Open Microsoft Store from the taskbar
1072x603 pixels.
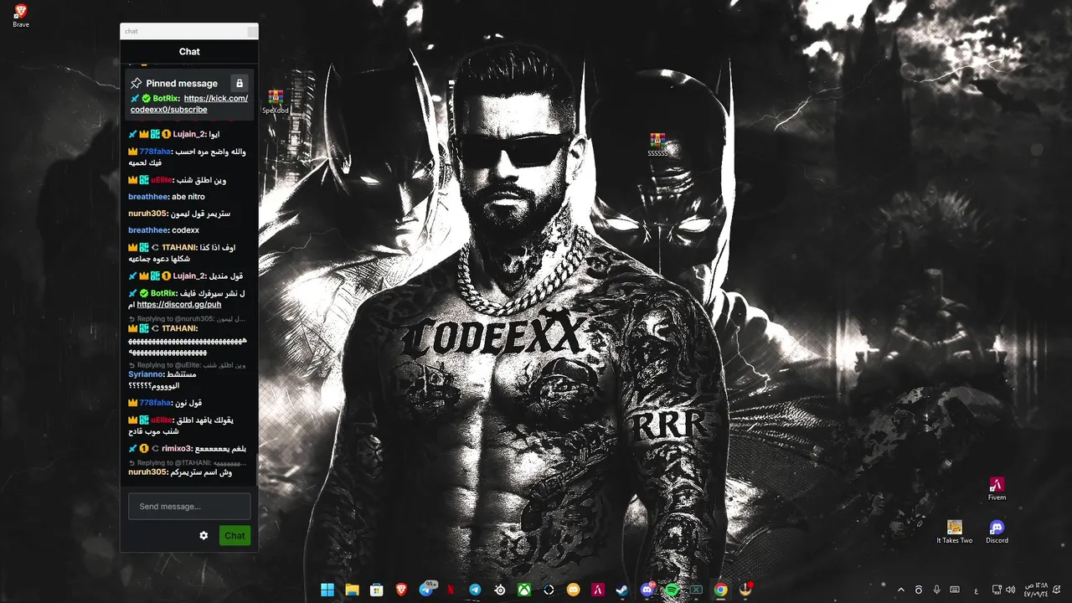point(377,590)
